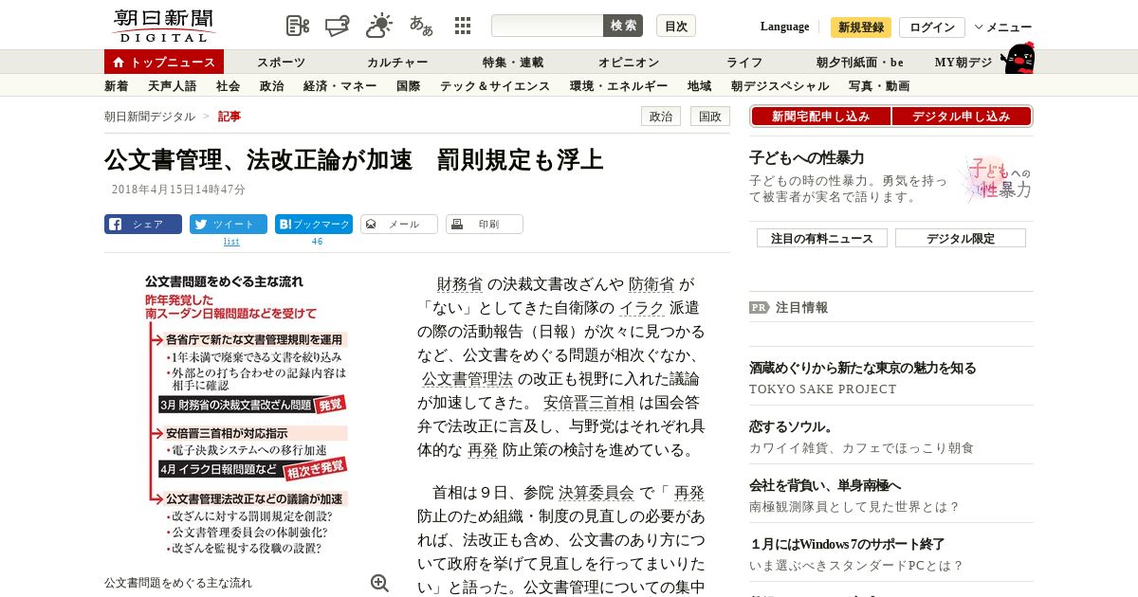Open the news article list icon
Image resolution: width=1138 pixels, height=597 pixels.
point(298,26)
